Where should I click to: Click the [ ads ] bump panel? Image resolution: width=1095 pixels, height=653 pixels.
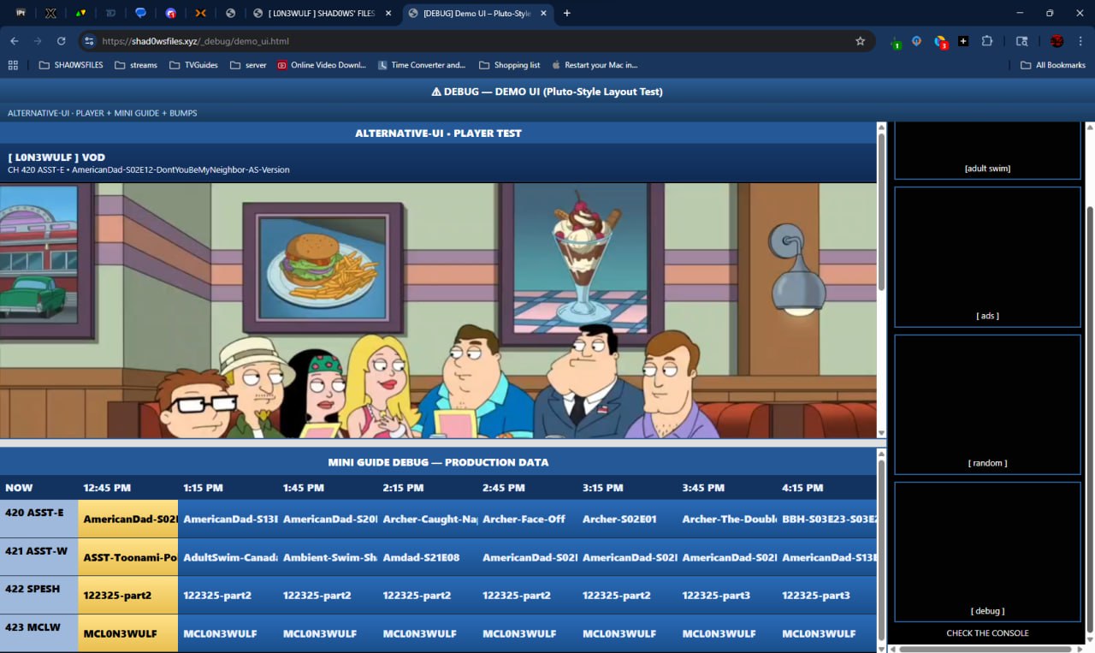click(987, 257)
